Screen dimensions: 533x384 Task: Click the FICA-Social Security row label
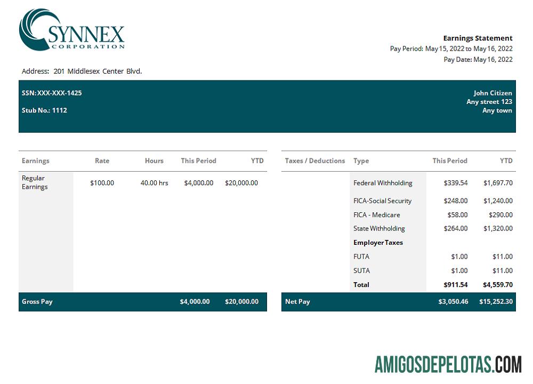pos(382,201)
